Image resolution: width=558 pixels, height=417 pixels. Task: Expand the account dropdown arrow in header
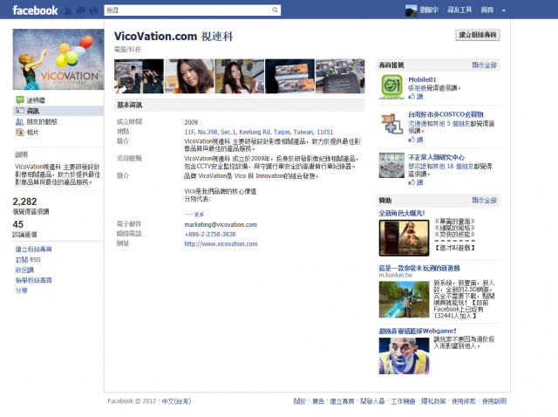(x=504, y=10)
